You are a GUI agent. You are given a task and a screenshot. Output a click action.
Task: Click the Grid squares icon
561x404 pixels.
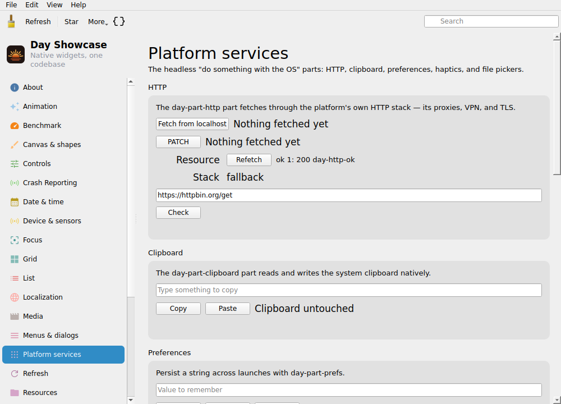click(15, 259)
